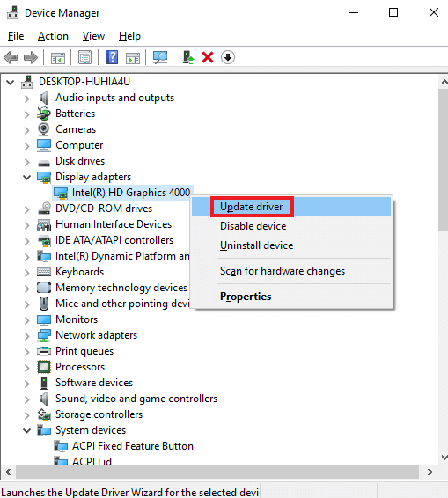The image size is (448, 498).
Task: Expand Intel(R) Dynamic Platform arrow
Action: click(x=27, y=257)
